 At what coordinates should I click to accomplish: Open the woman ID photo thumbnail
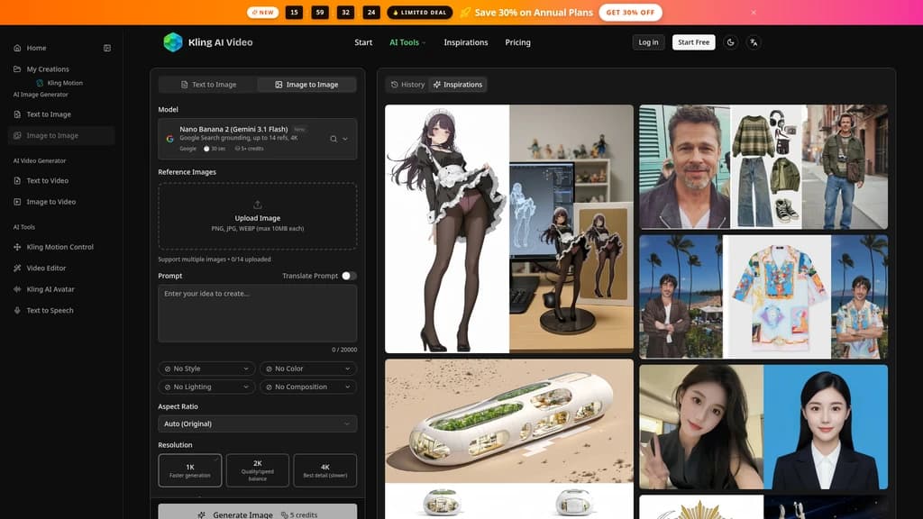tap(763, 427)
